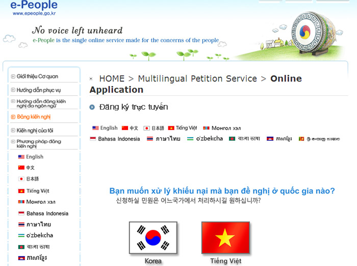Screen dimensions: 357x266
Task: Click the US flag beside sidebar English
Action: point(21,157)
